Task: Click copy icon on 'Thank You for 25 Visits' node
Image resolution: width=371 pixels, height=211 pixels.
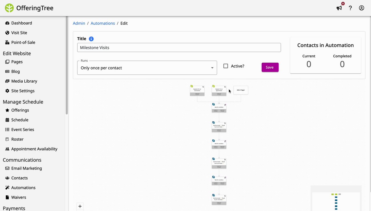Action: tap(225, 123)
